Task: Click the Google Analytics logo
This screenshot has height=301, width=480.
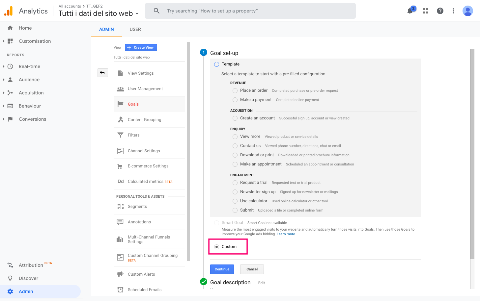Action: tap(8, 11)
